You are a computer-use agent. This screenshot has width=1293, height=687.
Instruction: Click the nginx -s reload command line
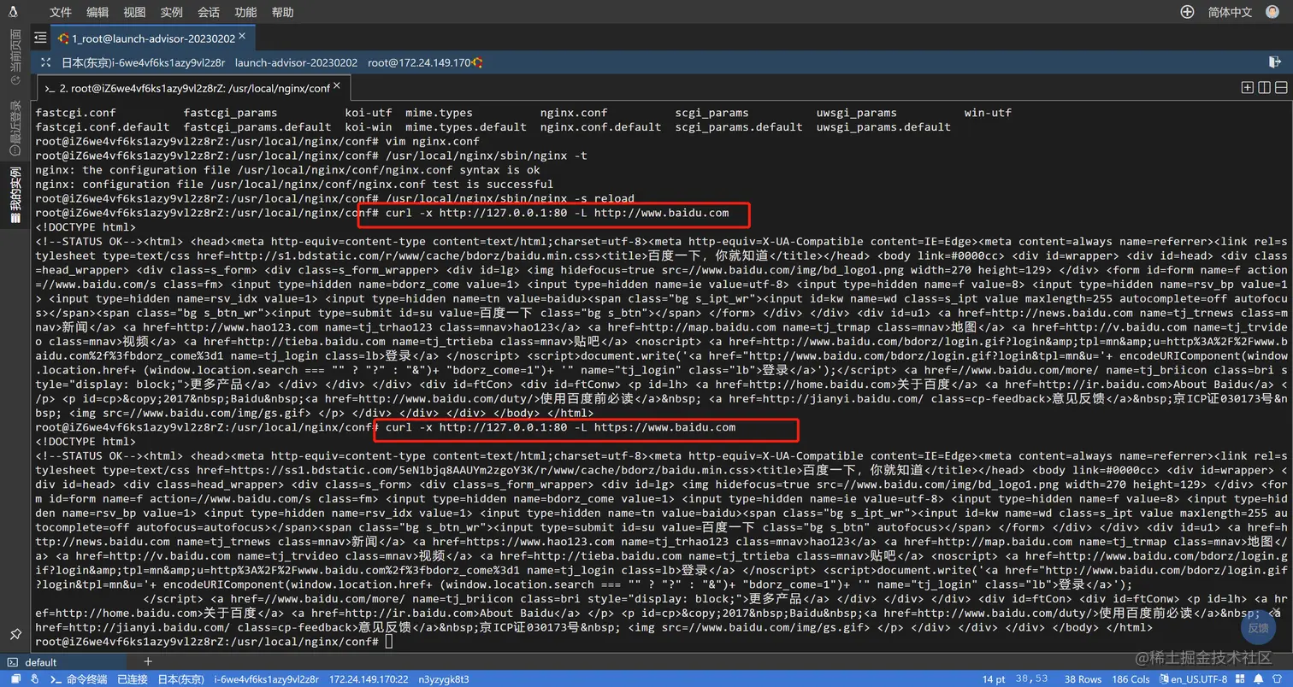[x=335, y=198]
